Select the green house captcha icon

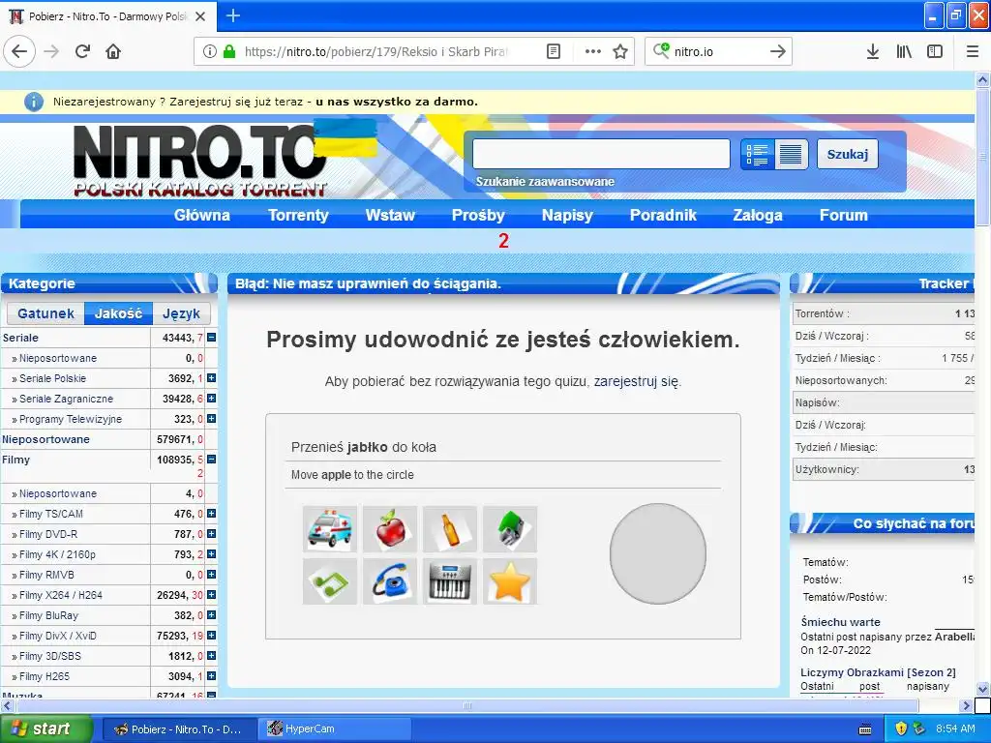tap(510, 529)
